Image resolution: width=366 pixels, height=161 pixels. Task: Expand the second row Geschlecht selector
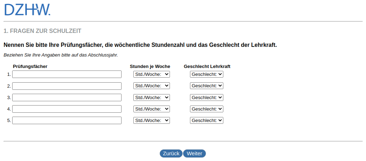pyautogui.click(x=206, y=86)
